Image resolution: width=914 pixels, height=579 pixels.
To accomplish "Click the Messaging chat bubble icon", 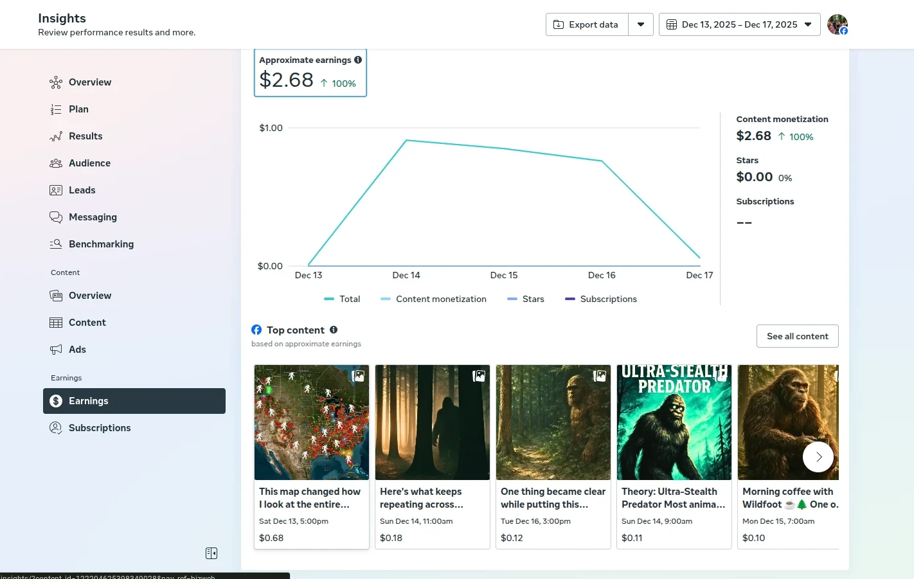I will coord(56,217).
